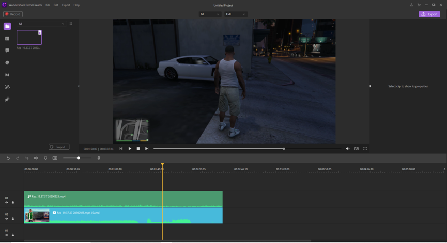Open the Full quality dropdown
Screen dimensions: 447x243
tap(236, 14)
